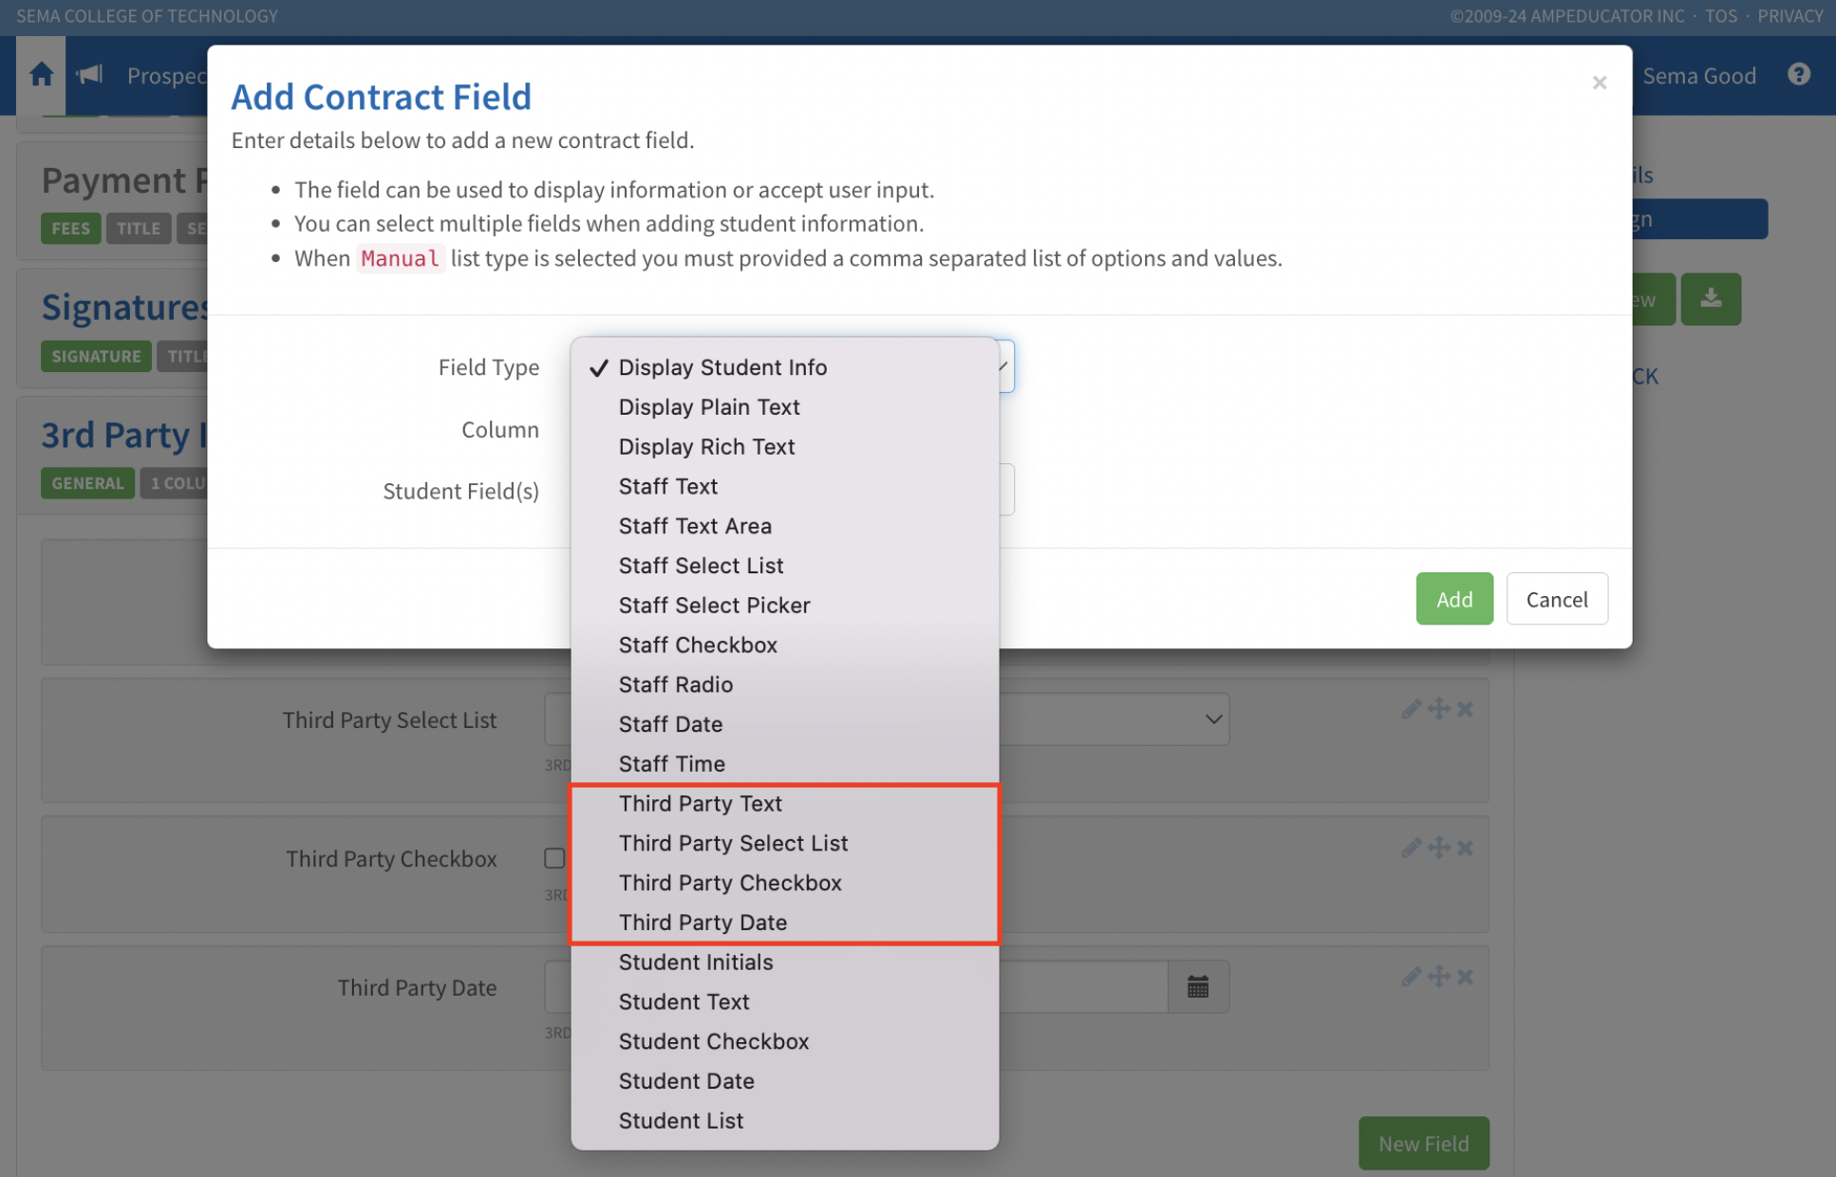
Task: Expand the Third Party Select List dropdown
Action: [1212, 719]
